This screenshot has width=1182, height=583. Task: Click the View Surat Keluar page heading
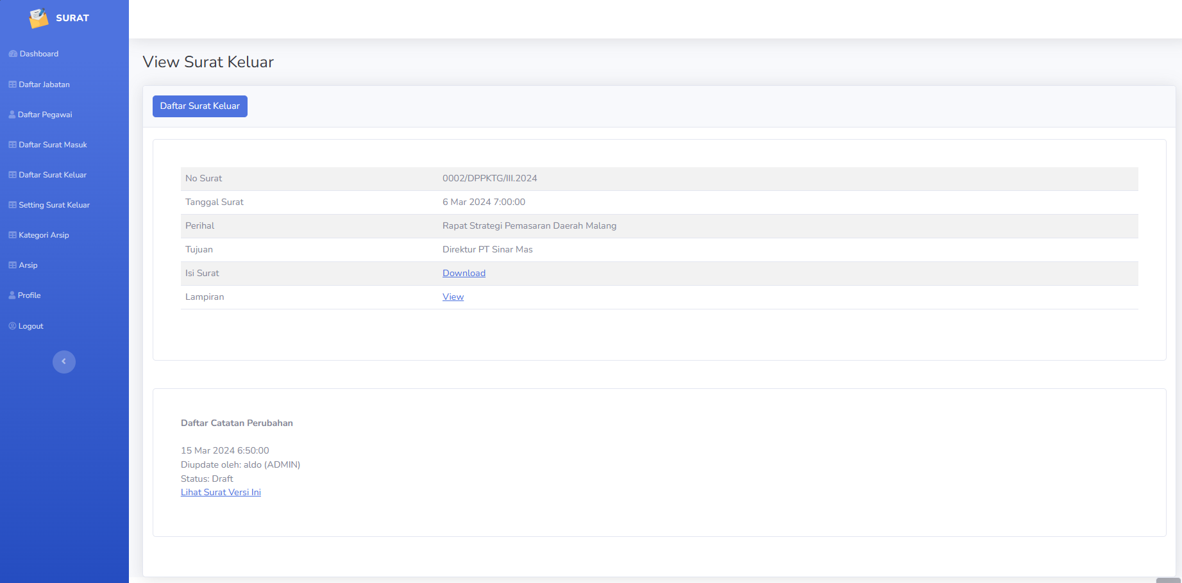(x=208, y=62)
